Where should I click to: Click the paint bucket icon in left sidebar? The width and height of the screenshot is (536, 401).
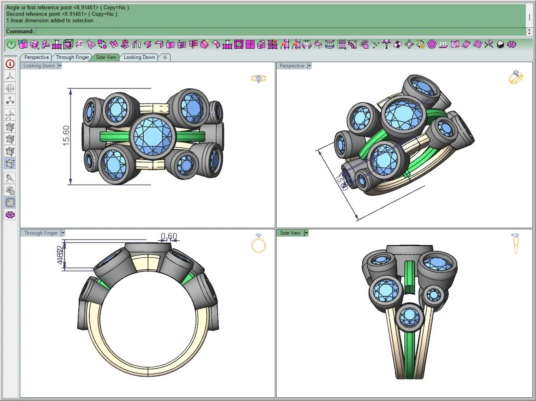[x=10, y=178]
